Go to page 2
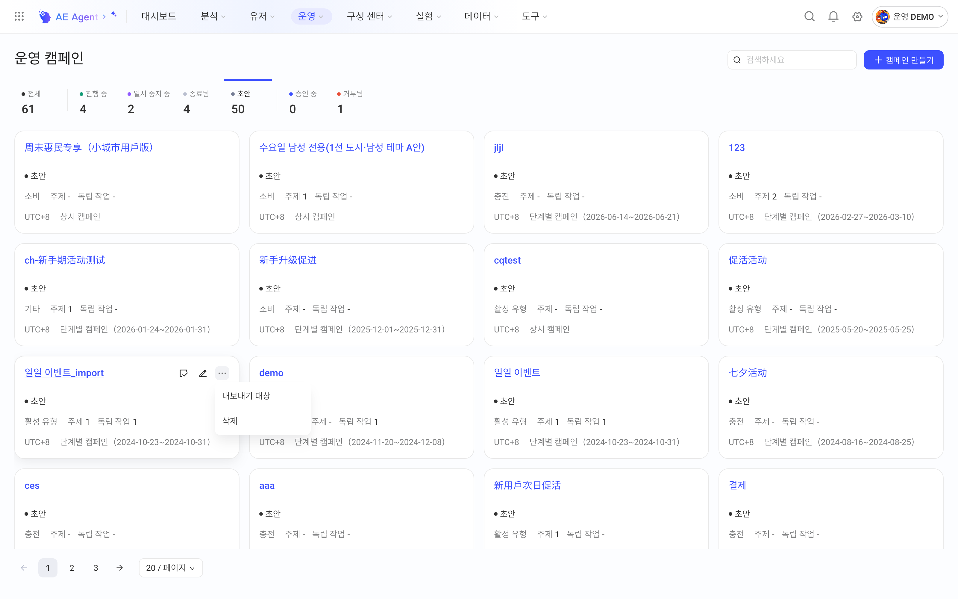The height and width of the screenshot is (599, 958). point(72,568)
